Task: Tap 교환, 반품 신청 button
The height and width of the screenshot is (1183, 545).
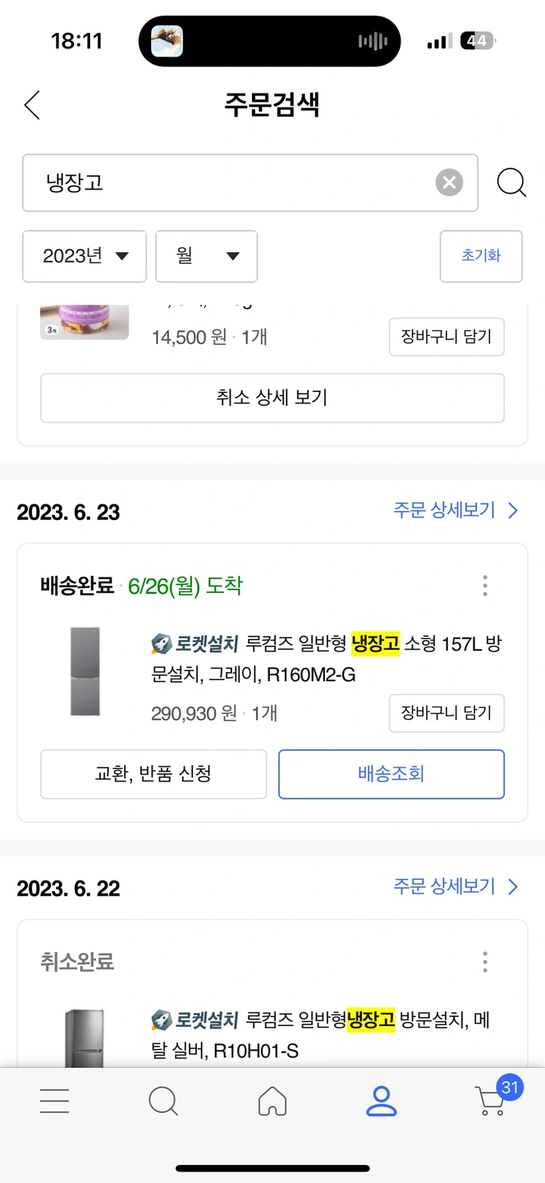Action: click(x=153, y=774)
